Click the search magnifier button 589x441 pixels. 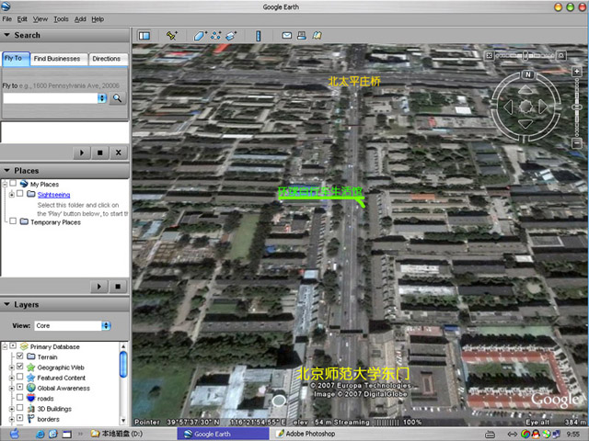(117, 97)
